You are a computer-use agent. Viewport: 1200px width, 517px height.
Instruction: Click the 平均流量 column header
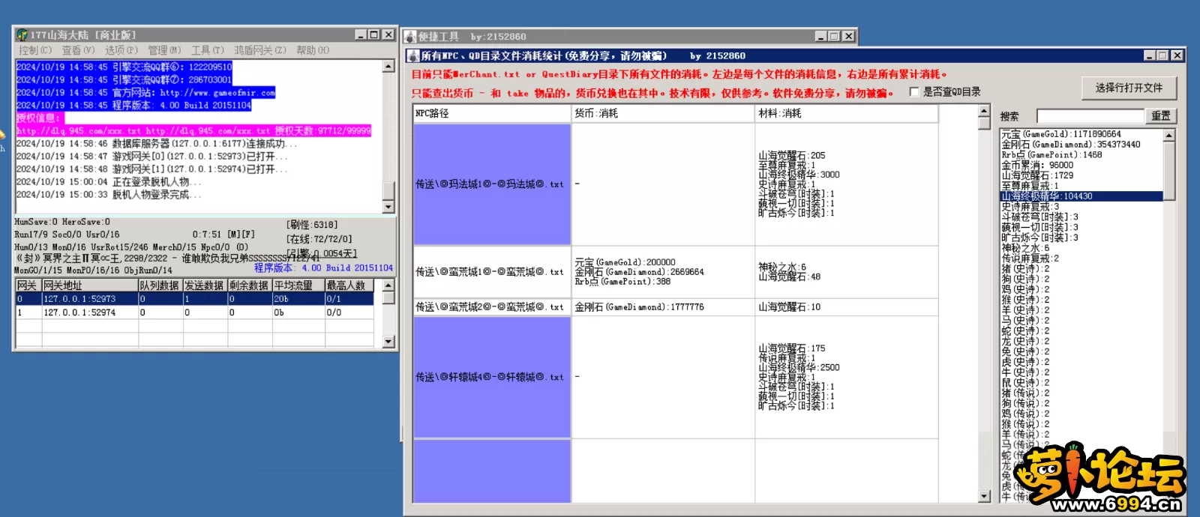click(298, 285)
